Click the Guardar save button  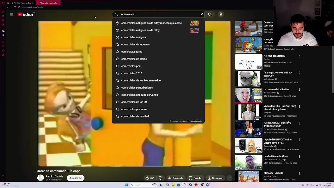tap(195, 178)
